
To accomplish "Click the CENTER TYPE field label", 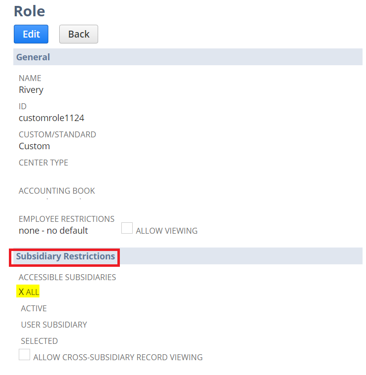I will 43,163.
